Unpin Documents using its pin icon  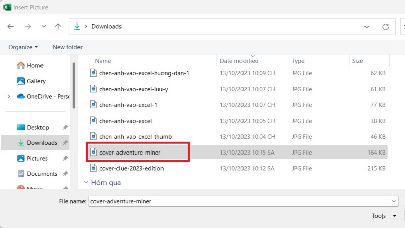(x=65, y=174)
